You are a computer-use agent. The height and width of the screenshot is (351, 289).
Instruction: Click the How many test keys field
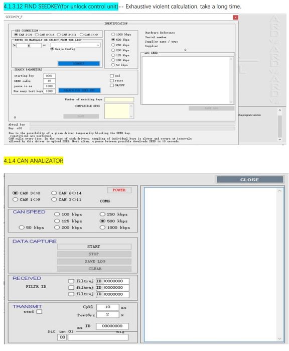tap(49, 91)
